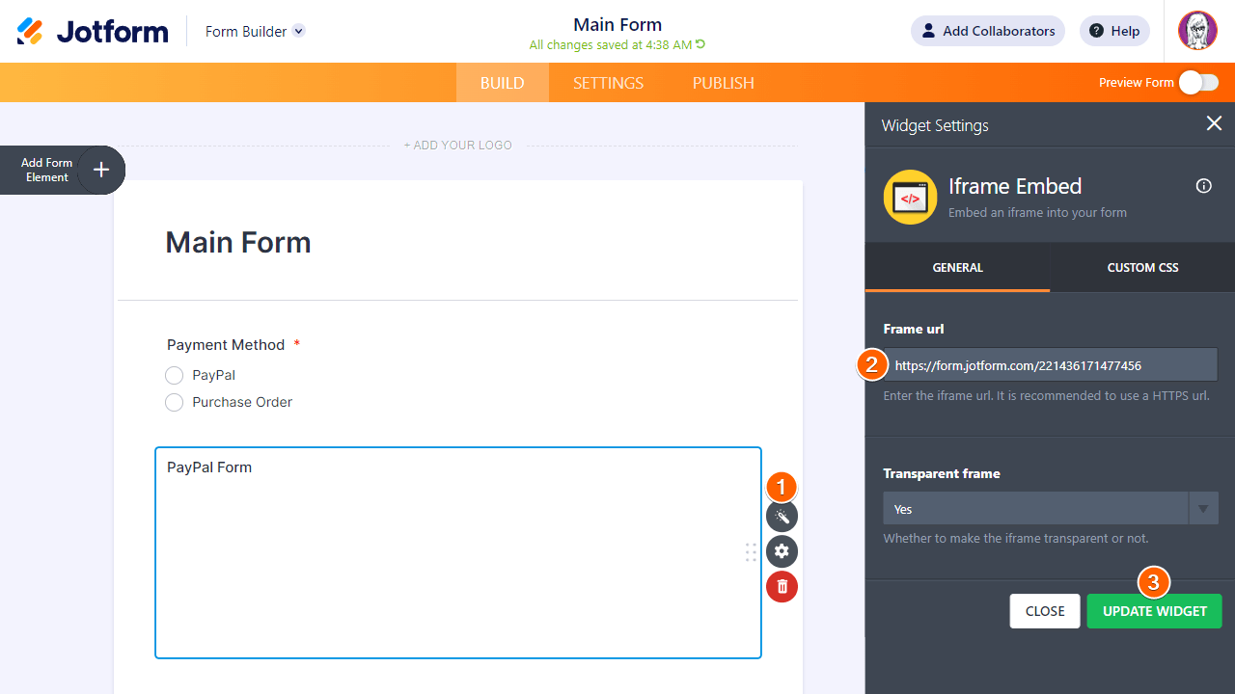Screen dimensions: 1235x694
Task: Click the Main Form title in header
Action: (617, 24)
